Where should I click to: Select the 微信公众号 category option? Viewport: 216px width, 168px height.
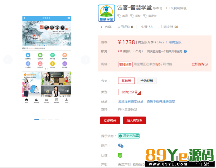[x=129, y=92]
